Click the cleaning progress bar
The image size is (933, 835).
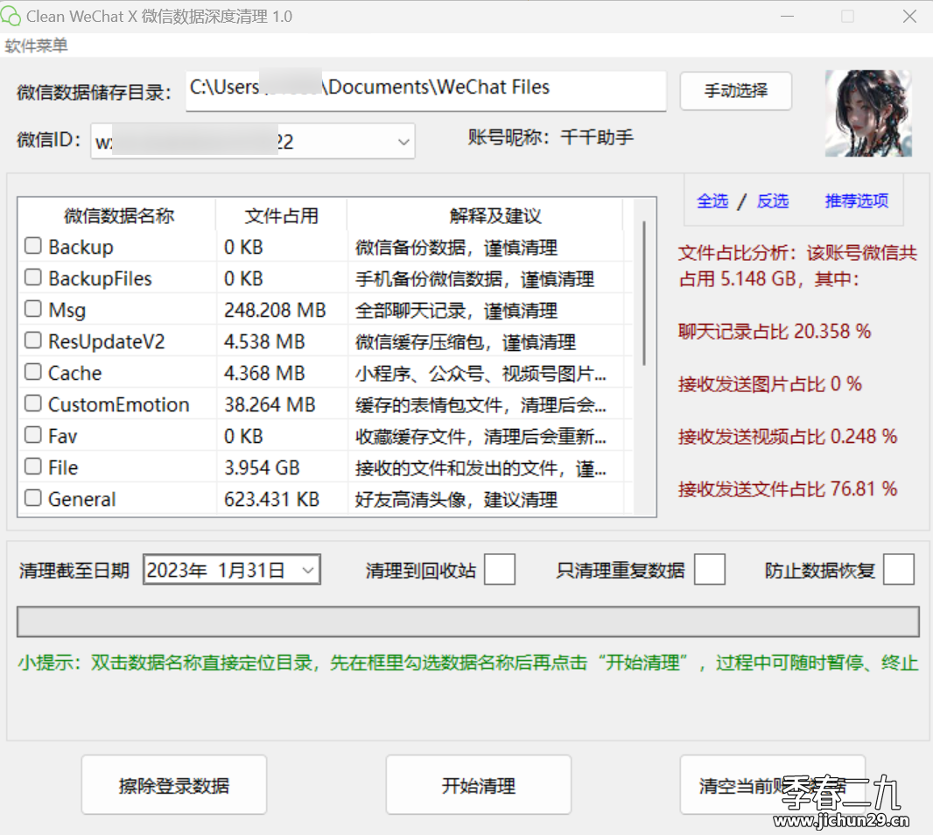tap(468, 622)
